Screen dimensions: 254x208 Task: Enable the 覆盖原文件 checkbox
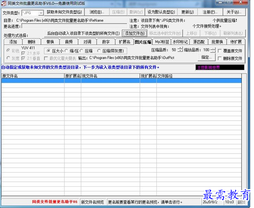(220, 50)
